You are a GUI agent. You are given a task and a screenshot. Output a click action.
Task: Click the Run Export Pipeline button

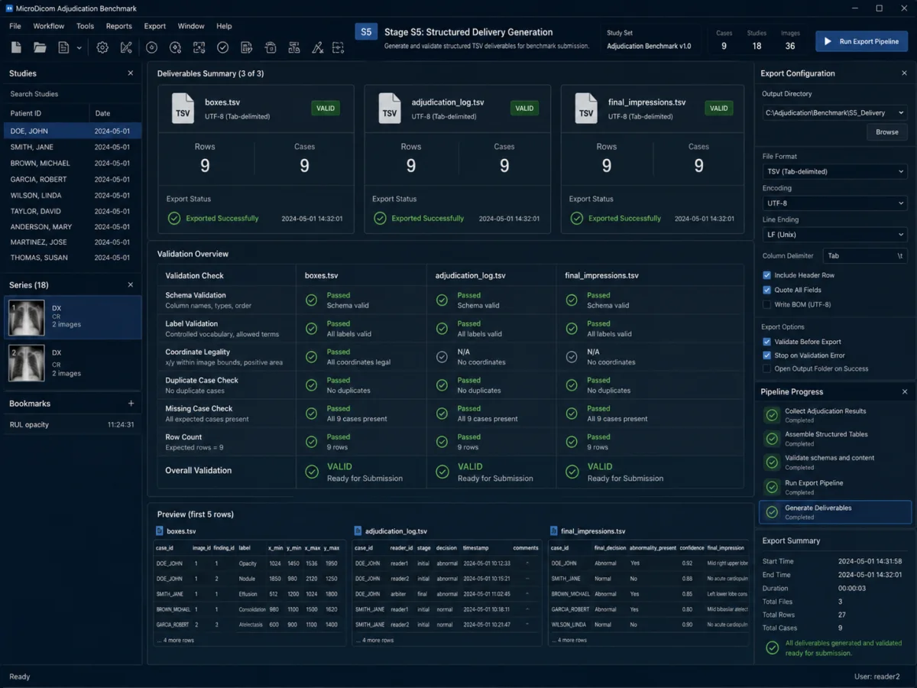coord(862,41)
